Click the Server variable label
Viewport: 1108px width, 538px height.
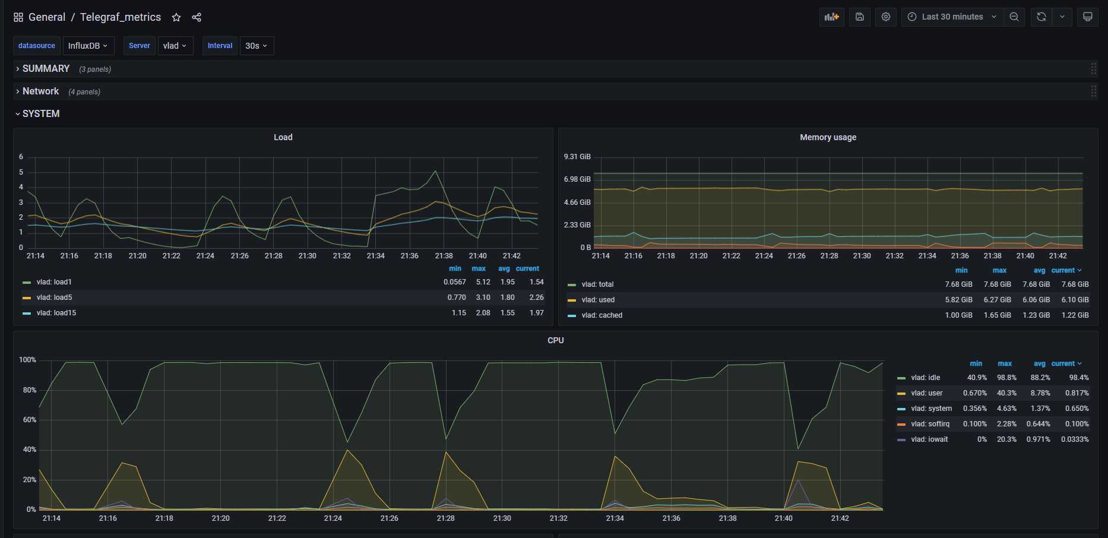point(140,46)
